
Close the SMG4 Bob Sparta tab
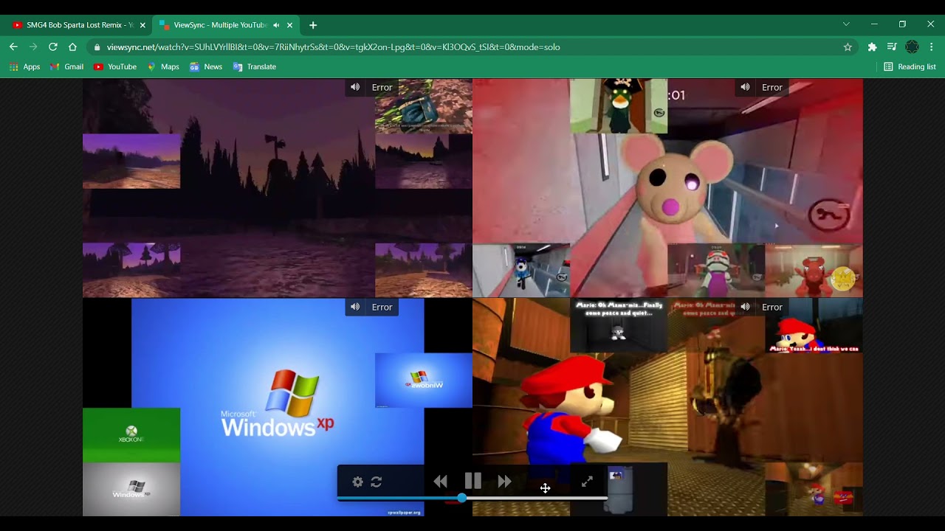(142, 25)
